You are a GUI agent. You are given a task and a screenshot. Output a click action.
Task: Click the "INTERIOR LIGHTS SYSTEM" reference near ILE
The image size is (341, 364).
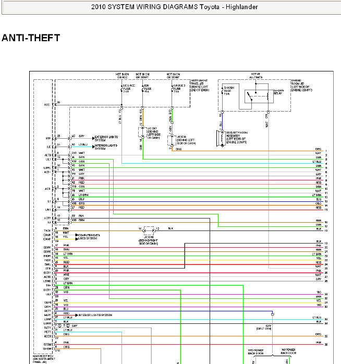tap(106, 147)
